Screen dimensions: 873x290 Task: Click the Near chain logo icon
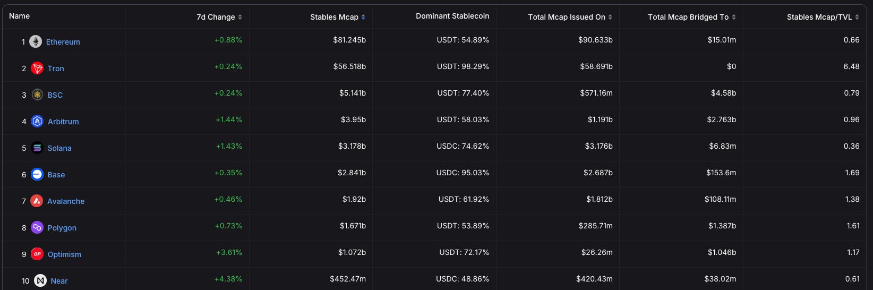click(x=40, y=280)
